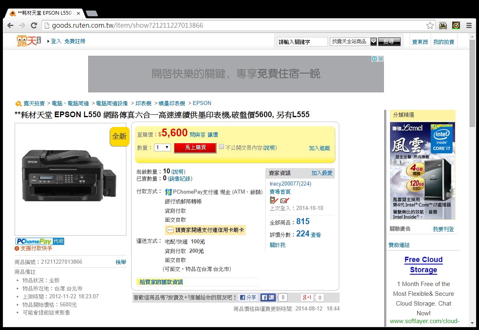Click the Facebook 分享 share button
Screen dimensions: 479x330
coord(248,297)
